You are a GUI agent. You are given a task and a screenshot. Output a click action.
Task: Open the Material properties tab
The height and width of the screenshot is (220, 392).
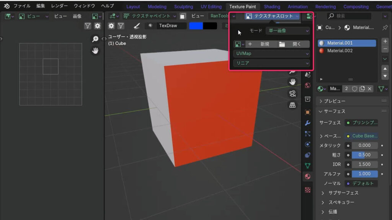[308, 176]
